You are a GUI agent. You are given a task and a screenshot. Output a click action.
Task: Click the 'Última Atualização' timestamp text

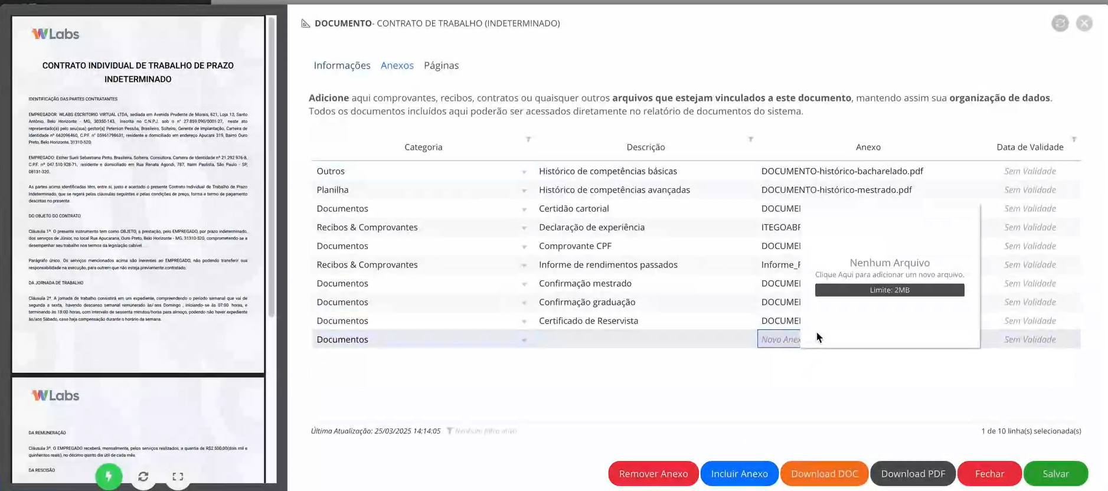(x=375, y=431)
